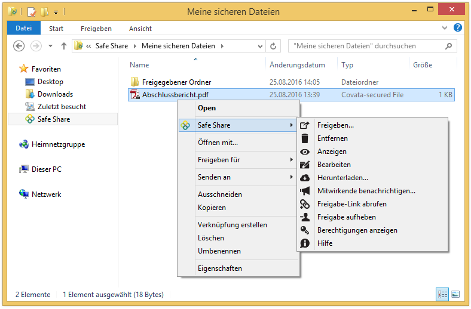The image size is (471, 309).
Task: Click the Safe Share breadcrumb in address bar
Action: (x=112, y=46)
